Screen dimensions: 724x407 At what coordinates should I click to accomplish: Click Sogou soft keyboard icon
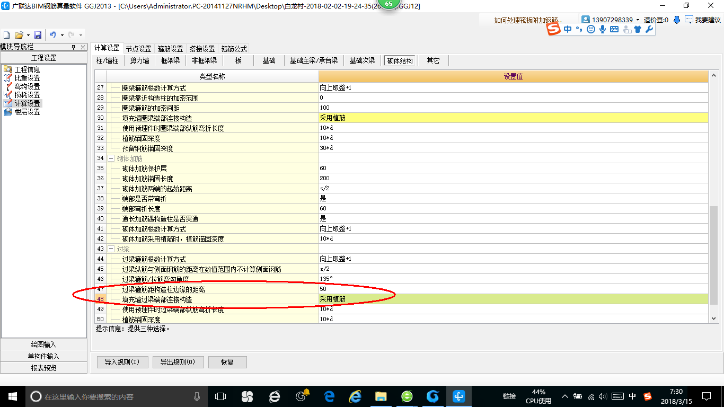tap(614, 29)
